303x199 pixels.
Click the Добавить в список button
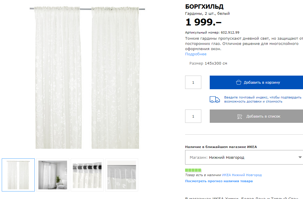click(x=256, y=116)
